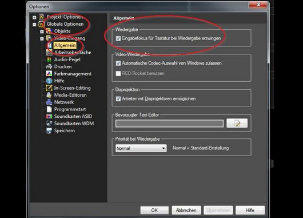Click the Programmstart page icon
The width and height of the screenshot is (303, 218).
(x=49, y=109)
